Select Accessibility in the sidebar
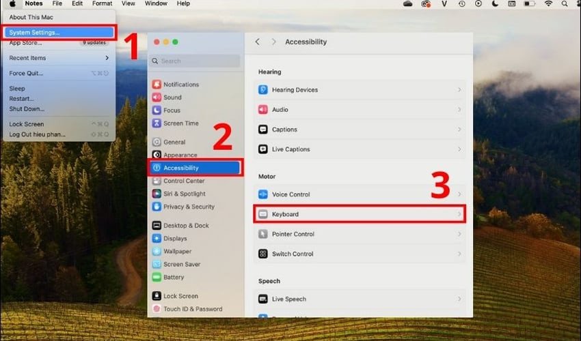581x341 pixels. coord(181,168)
